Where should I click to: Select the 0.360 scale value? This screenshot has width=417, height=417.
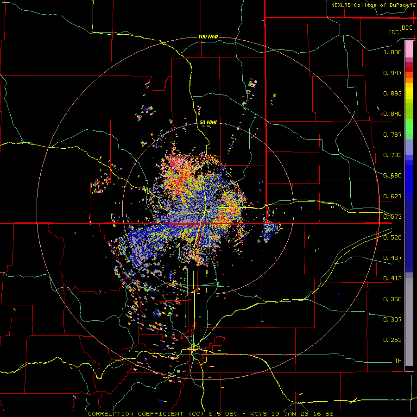pyautogui.click(x=392, y=299)
